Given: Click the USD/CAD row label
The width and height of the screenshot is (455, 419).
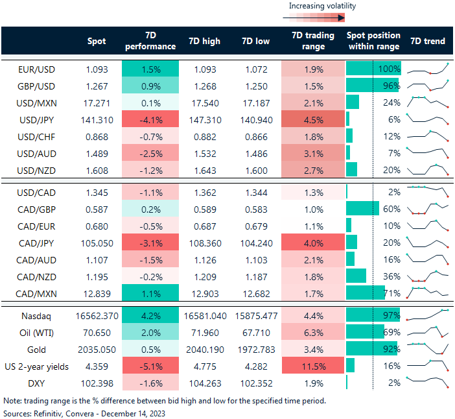Looking at the screenshot, I should pos(36,192).
